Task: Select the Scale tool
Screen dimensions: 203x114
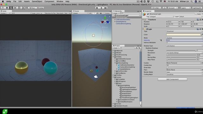Action: pos(15,8)
